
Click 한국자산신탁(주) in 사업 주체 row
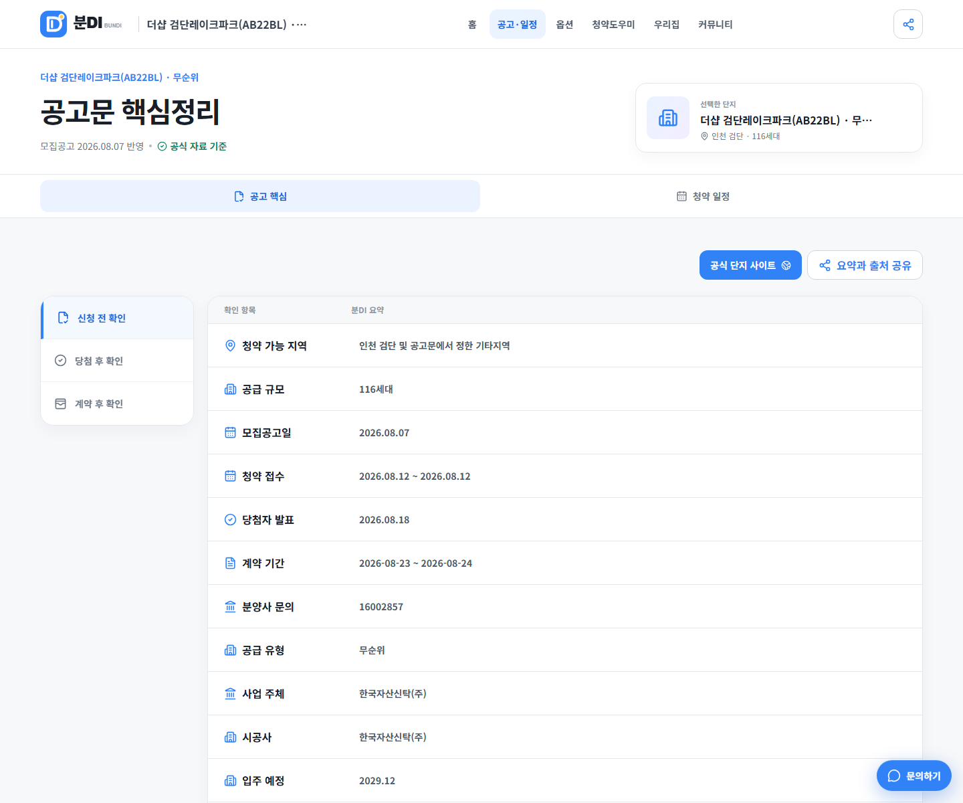pyautogui.click(x=393, y=693)
